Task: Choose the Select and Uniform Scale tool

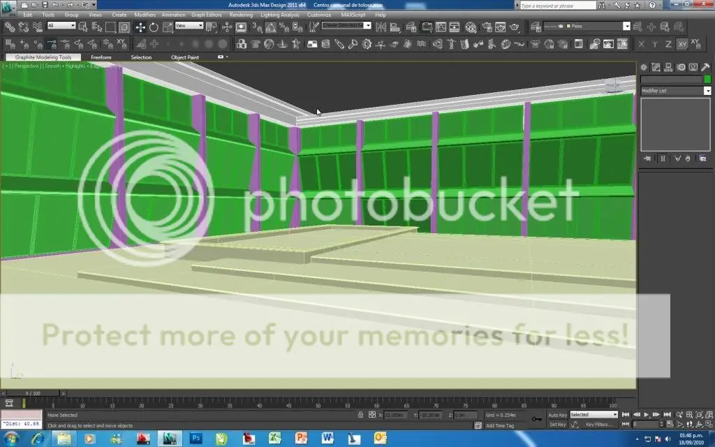Action: (x=168, y=27)
